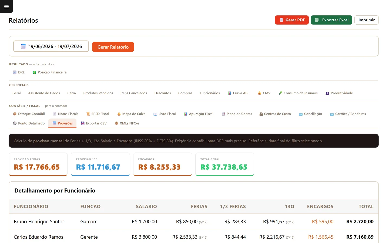Export report with Exportar Excel button
Viewport: 389px width, 243px height.
click(x=331, y=20)
